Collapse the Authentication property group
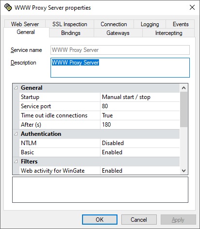 (x=16, y=134)
